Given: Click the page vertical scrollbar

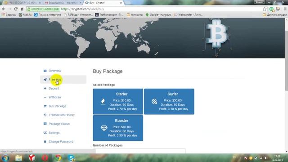Looking at the screenshot, I should tap(286, 61).
